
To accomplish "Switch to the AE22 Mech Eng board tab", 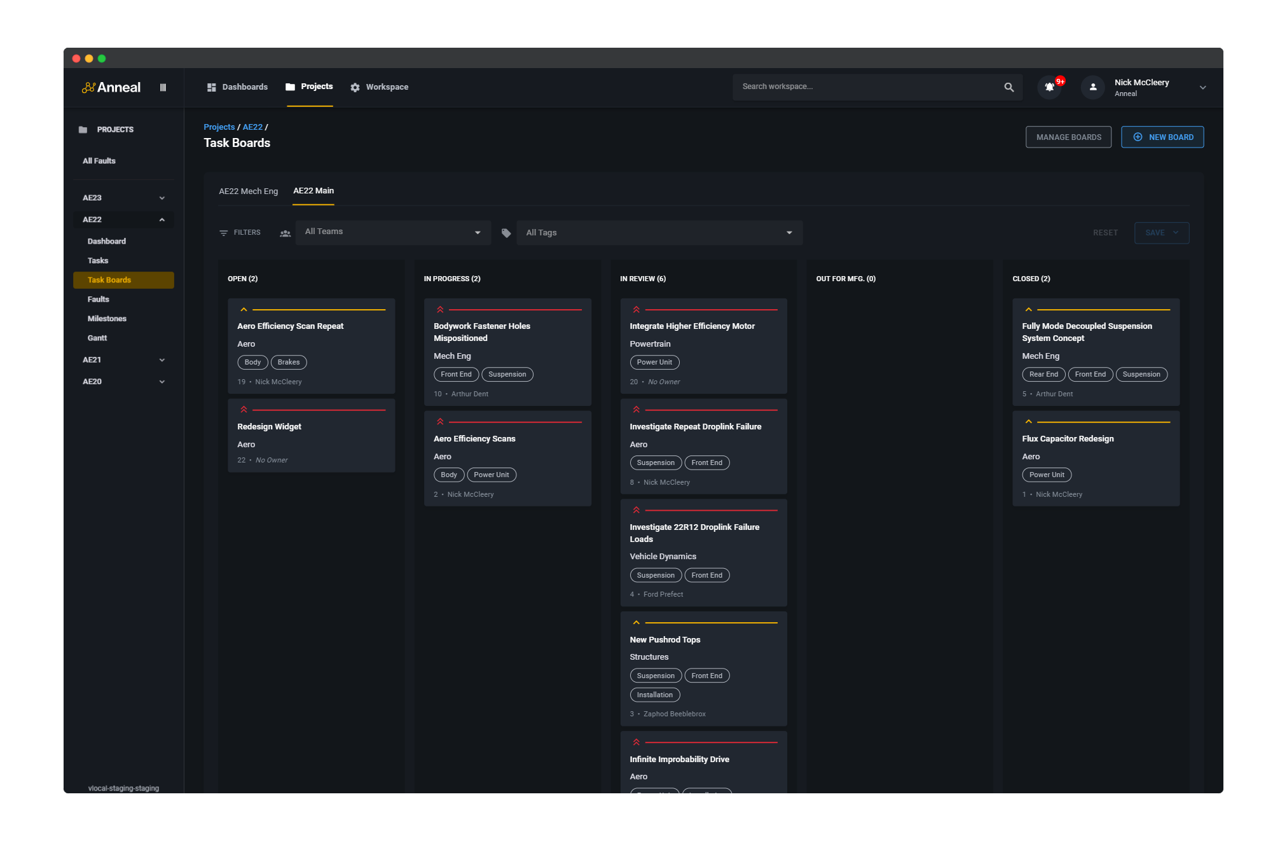I will click(249, 191).
